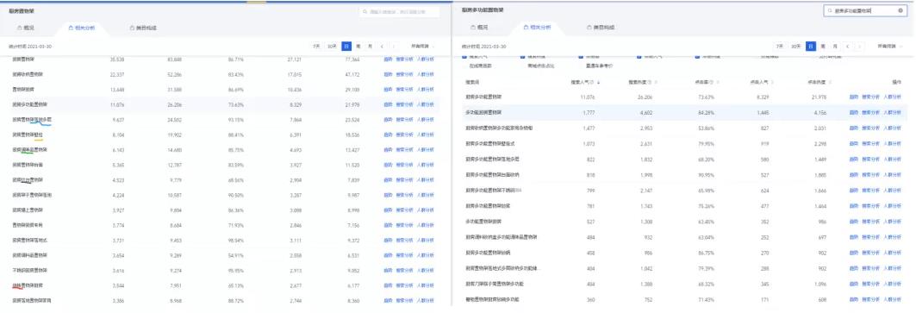Click the icon beside 相关分析 tab in left panel
The image size is (916, 313).
tap(71, 28)
